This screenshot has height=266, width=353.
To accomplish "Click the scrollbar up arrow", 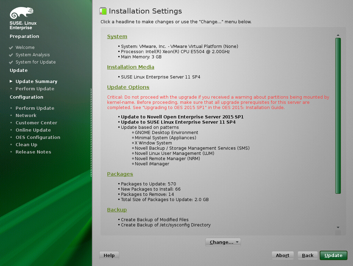I will coord(338,35).
